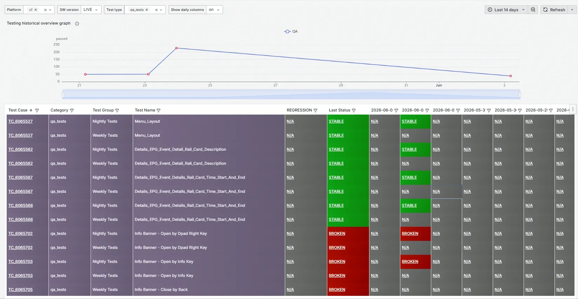This screenshot has height=299, width=578.
Task: Sort by the Test Group column header
Action: click(x=103, y=110)
